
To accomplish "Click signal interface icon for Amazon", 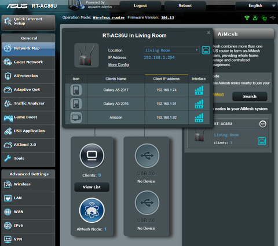I will (x=199, y=118).
